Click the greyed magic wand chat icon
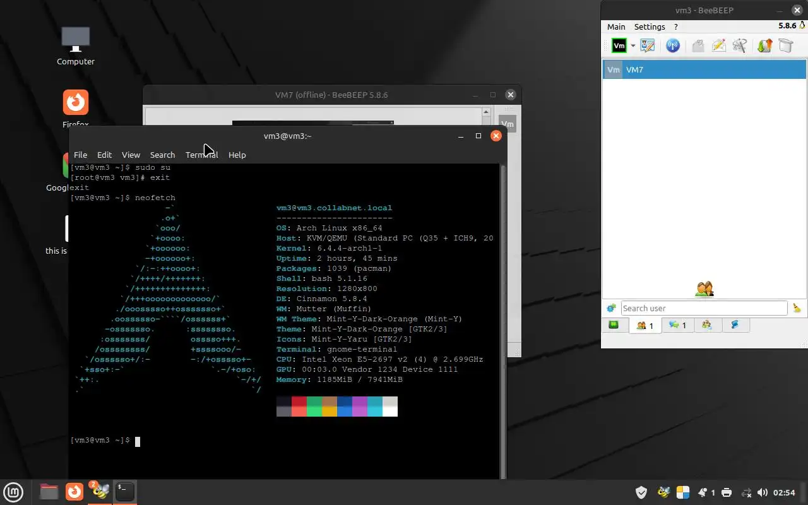The image size is (808, 505). [740, 45]
